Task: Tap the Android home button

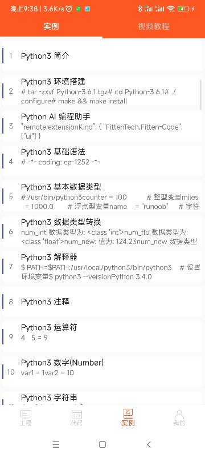Action: click(102, 444)
